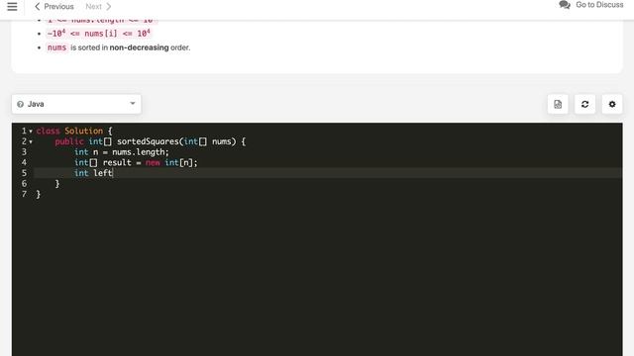Image resolution: width=634 pixels, height=356 pixels.
Task: Click line number 6 in gutter
Action: click(x=24, y=184)
